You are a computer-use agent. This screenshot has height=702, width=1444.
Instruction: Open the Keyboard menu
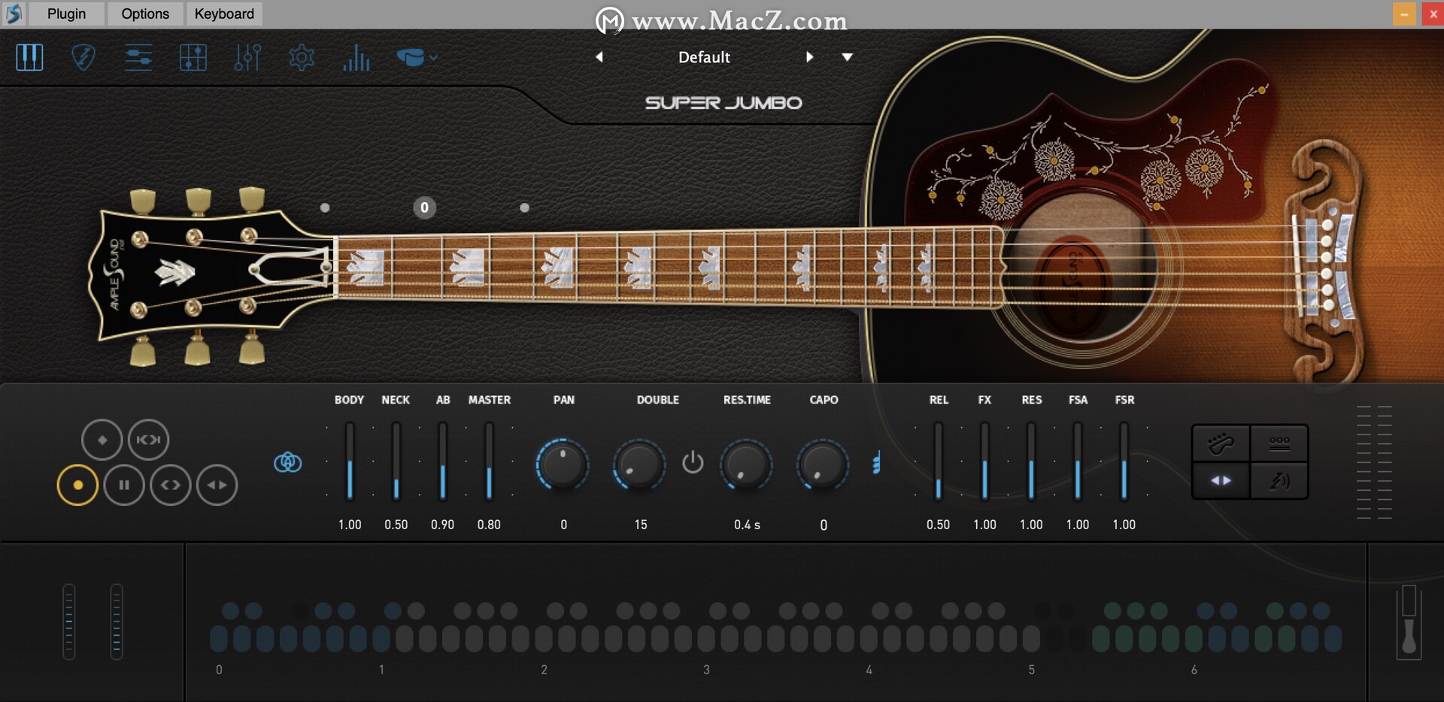click(224, 14)
